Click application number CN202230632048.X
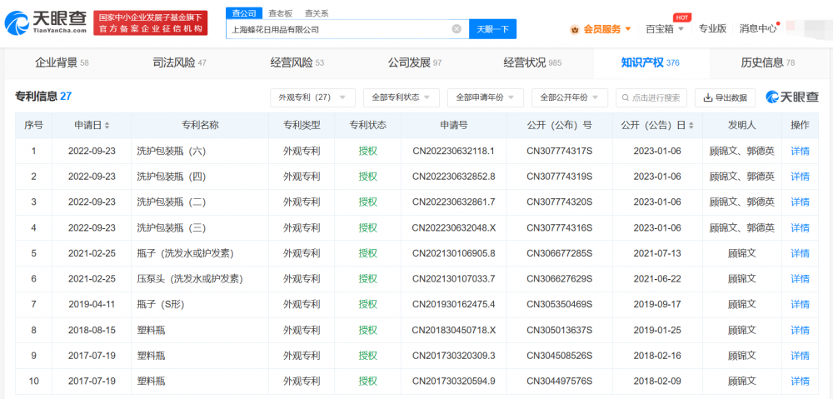 (x=453, y=227)
